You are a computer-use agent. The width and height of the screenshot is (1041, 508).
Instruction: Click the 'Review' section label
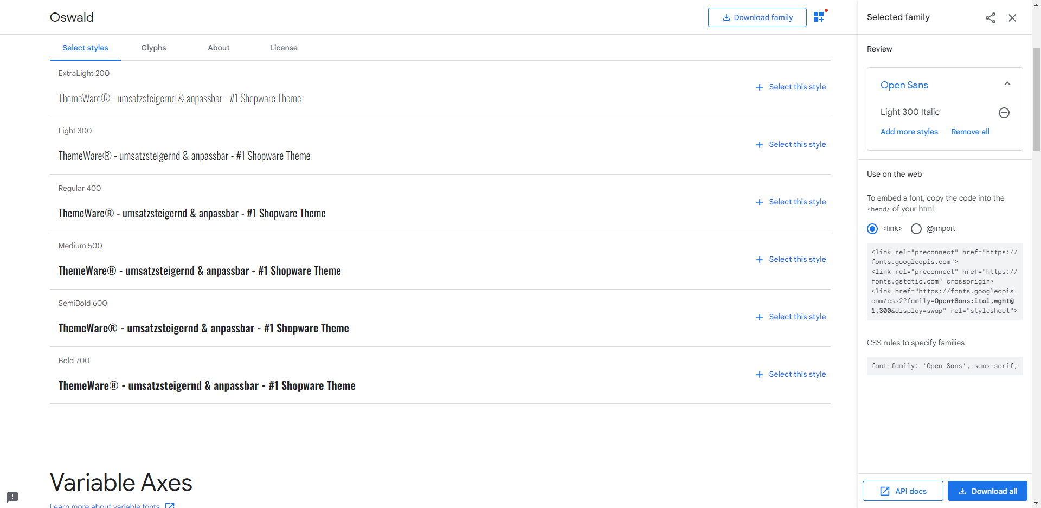coord(879,49)
